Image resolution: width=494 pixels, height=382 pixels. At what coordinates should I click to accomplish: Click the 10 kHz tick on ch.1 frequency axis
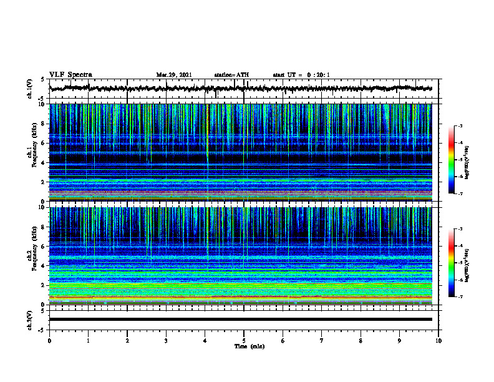click(42, 104)
